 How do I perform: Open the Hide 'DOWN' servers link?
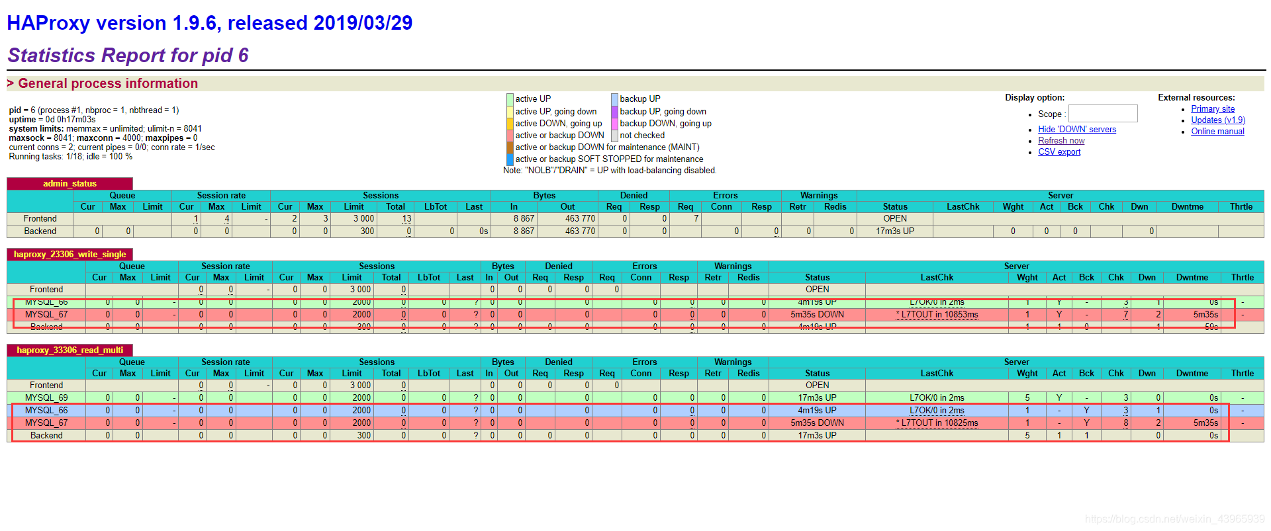[x=1077, y=130]
